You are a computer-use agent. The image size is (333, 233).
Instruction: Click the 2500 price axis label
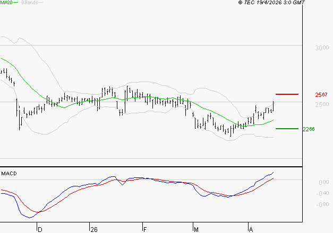pos(322,104)
